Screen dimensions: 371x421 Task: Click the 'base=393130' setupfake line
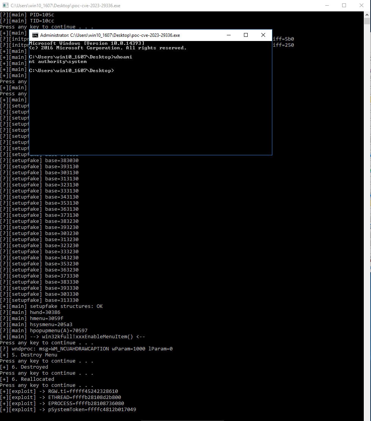39,167
